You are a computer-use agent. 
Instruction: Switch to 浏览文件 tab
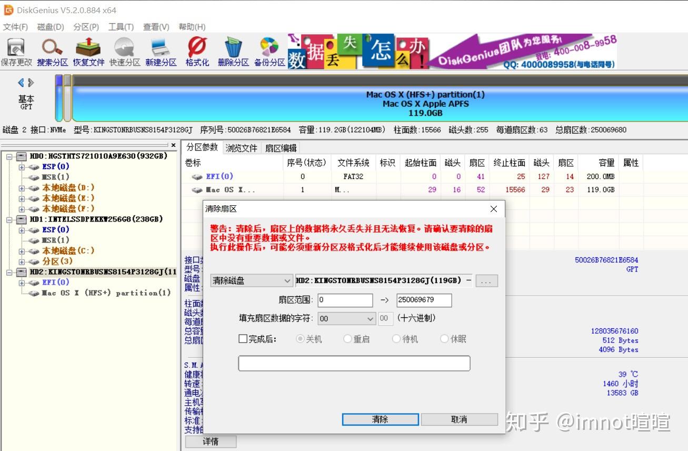242,148
